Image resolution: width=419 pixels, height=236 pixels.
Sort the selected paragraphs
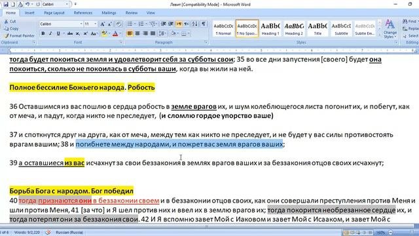coord(195,24)
